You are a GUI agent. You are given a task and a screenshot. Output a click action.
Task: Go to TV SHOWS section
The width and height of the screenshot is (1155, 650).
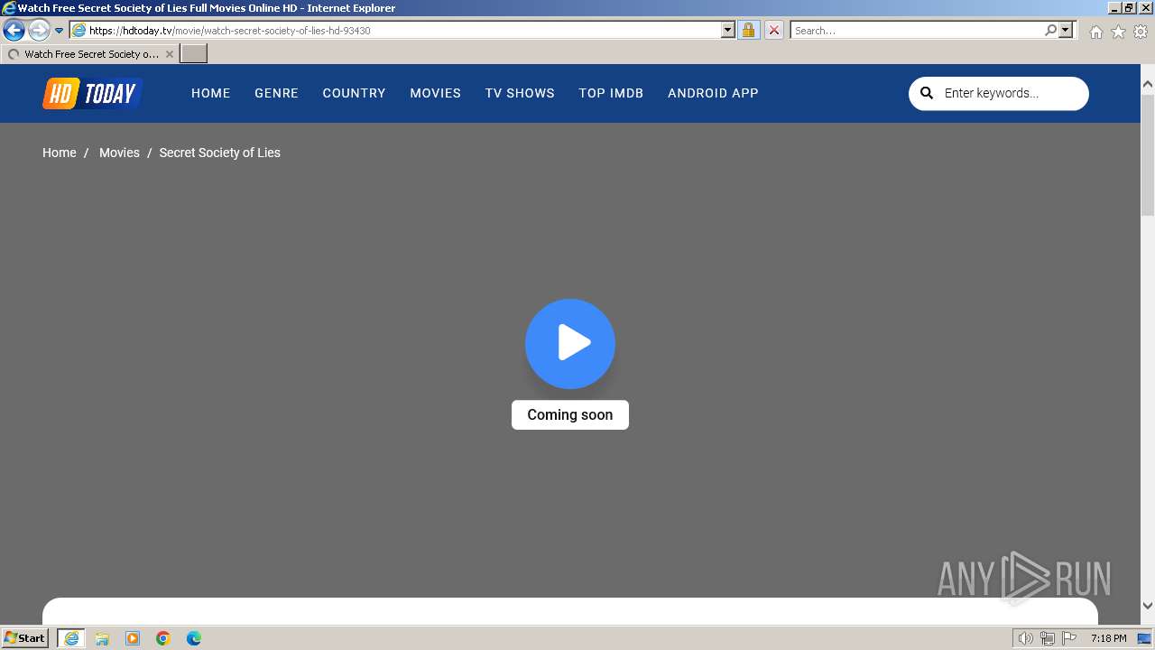[520, 93]
